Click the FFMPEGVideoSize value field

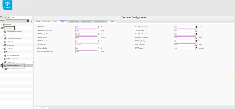86,41
